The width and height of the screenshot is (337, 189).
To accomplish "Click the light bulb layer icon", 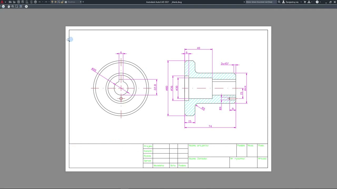I will 52,2.
